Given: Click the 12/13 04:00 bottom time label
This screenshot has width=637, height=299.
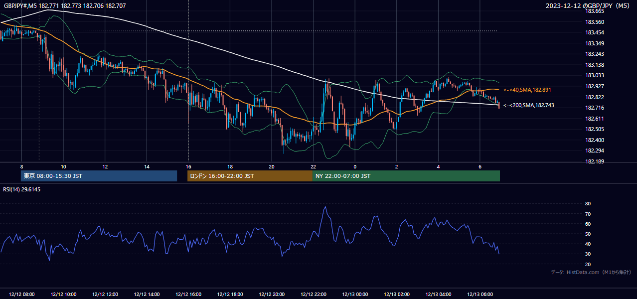Looking at the screenshot, I should [439, 295].
